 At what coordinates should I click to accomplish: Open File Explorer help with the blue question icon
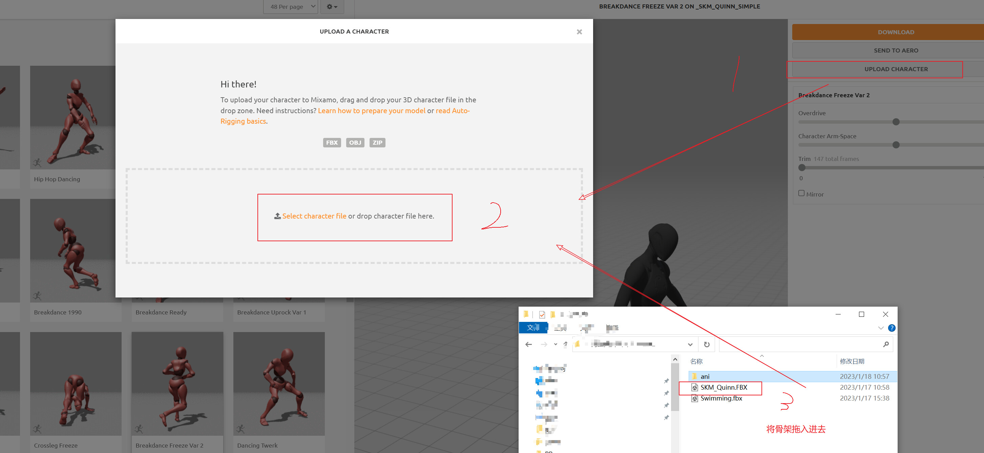coord(892,328)
